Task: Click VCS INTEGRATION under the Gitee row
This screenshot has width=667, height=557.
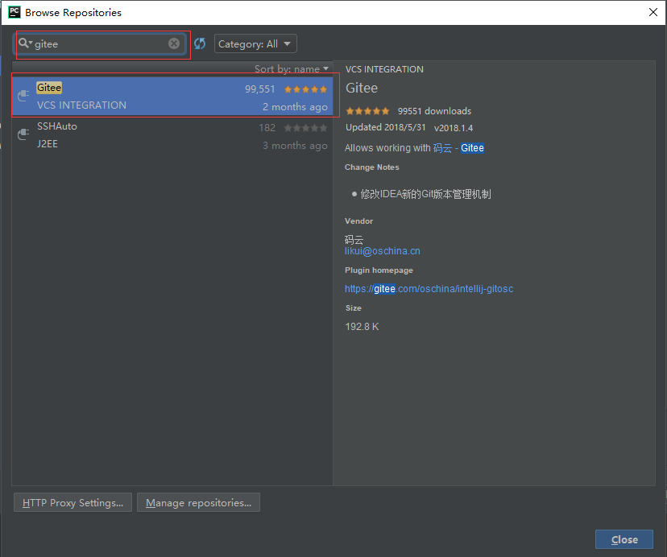Action: pyautogui.click(x=81, y=105)
